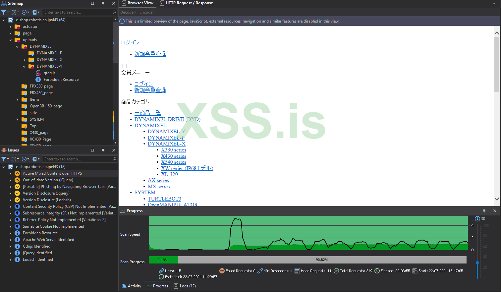Image resolution: width=501 pixels, height=292 pixels.
Task: Click the Head Requests icon
Action: (x=297, y=271)
